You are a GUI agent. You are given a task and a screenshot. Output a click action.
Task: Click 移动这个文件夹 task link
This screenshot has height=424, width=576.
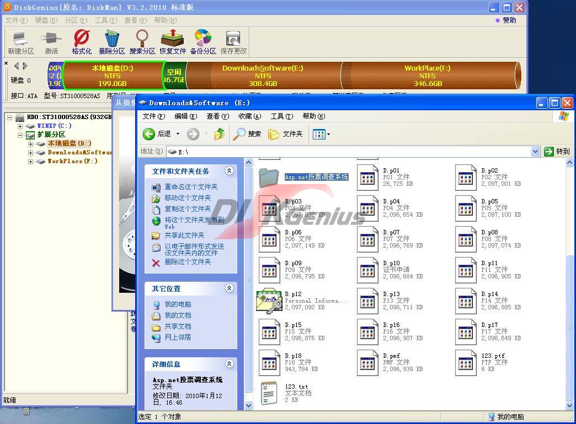point(188,198)
